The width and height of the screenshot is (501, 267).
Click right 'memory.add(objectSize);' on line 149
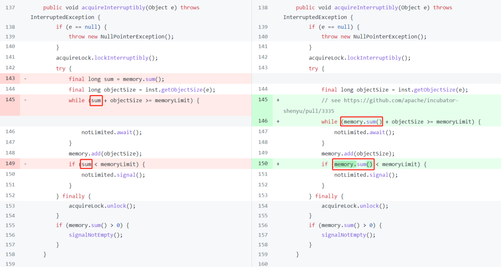(358, 154)
